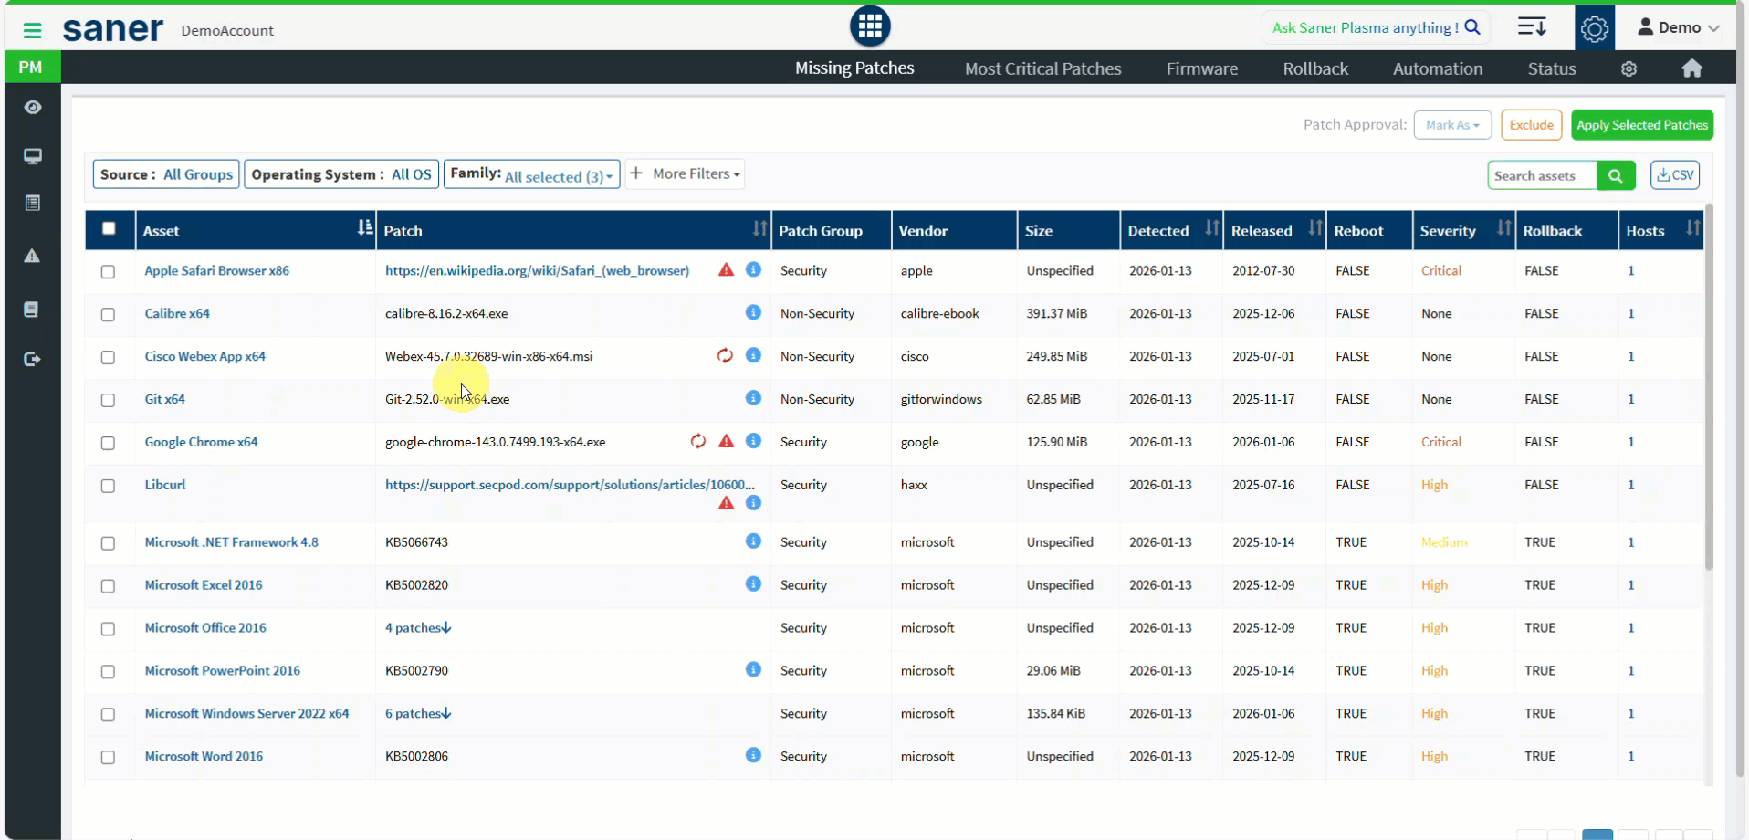
Task: Click the info icon for Calibre patch
Action: tap(753, 312)
